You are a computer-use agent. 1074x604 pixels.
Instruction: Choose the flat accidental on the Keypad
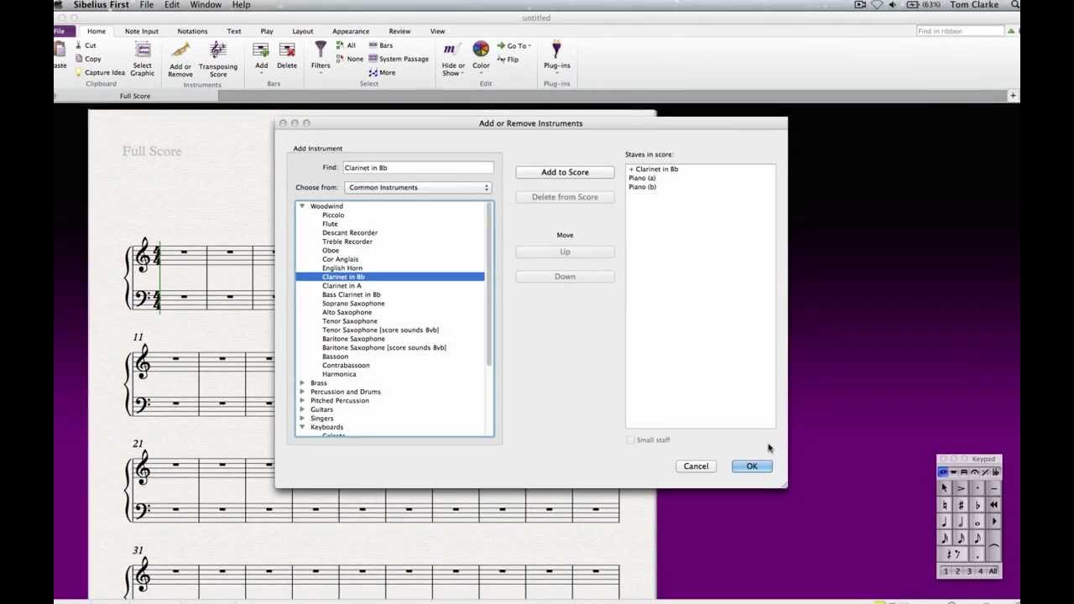point(978,505)
